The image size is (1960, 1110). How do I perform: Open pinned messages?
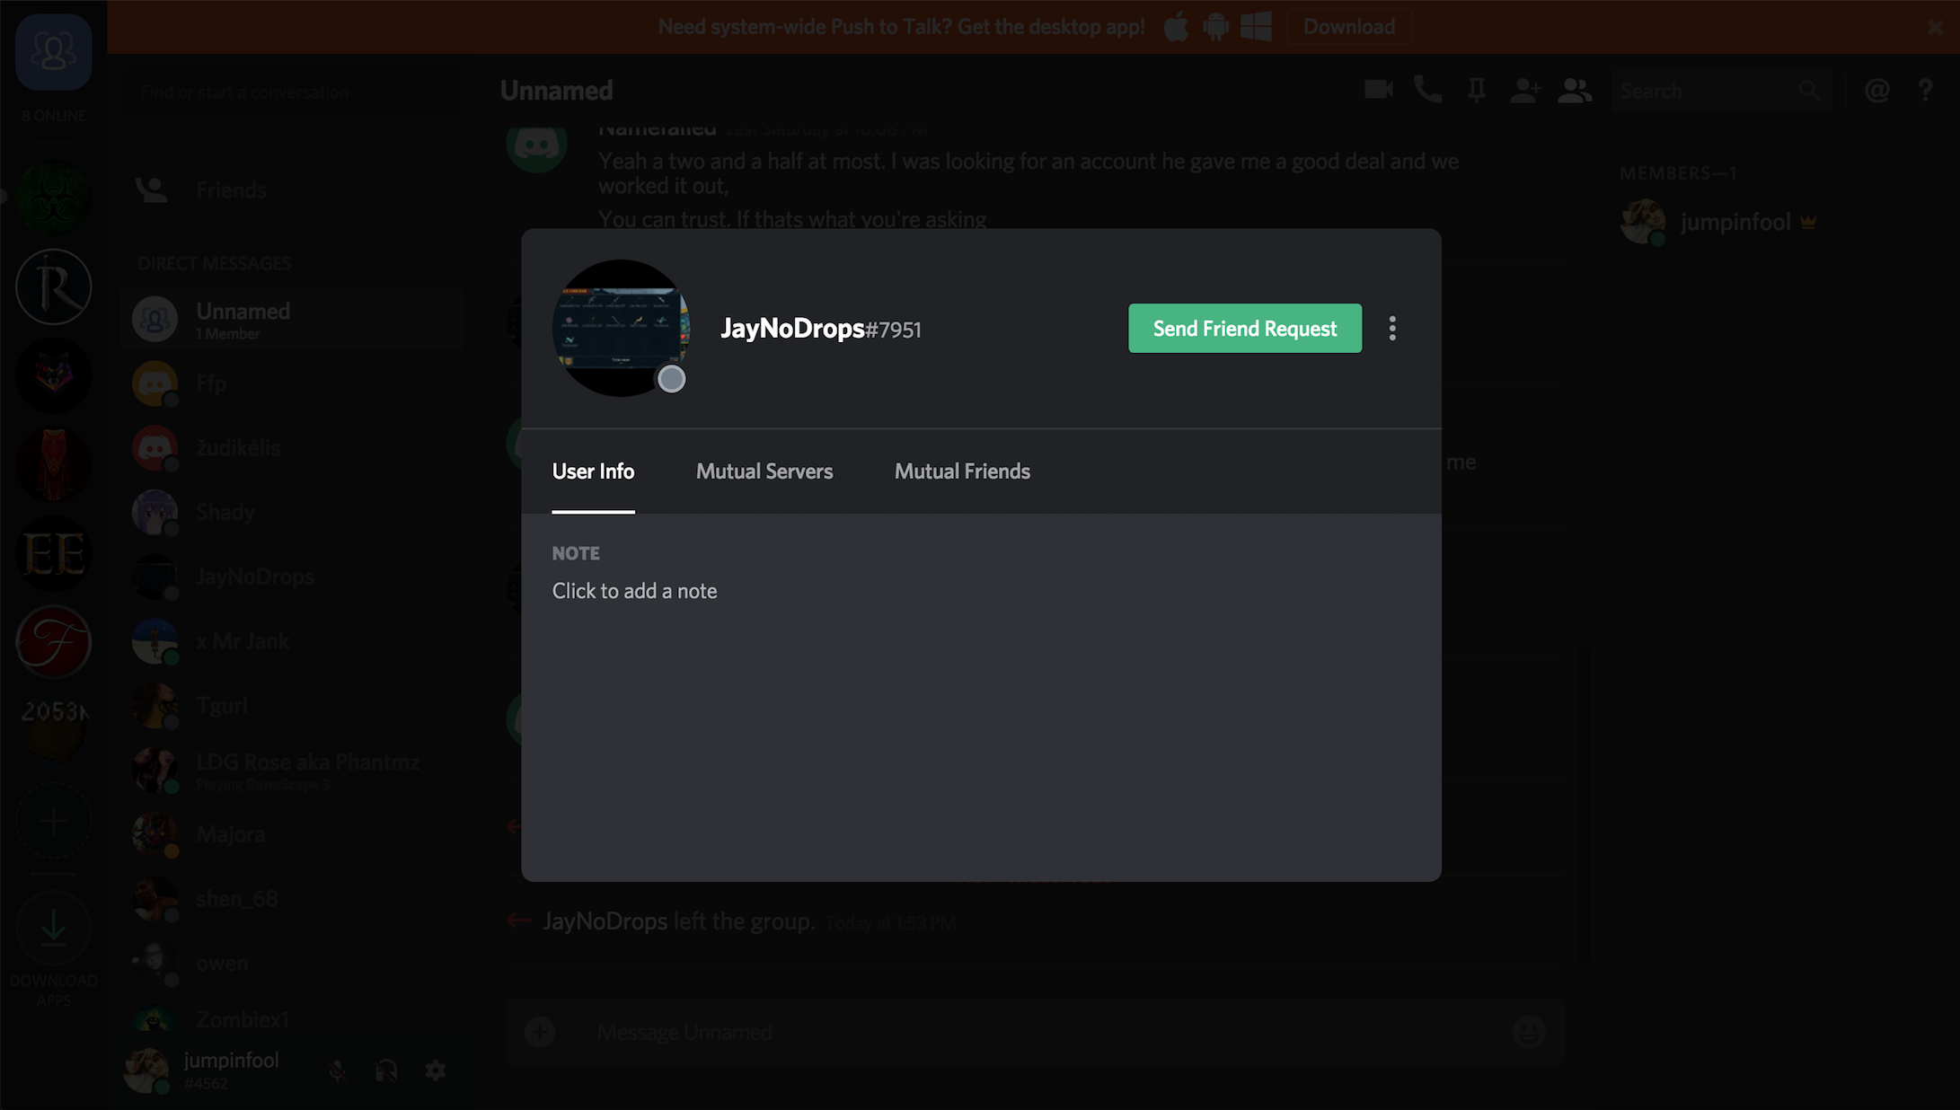point(1476,90)
